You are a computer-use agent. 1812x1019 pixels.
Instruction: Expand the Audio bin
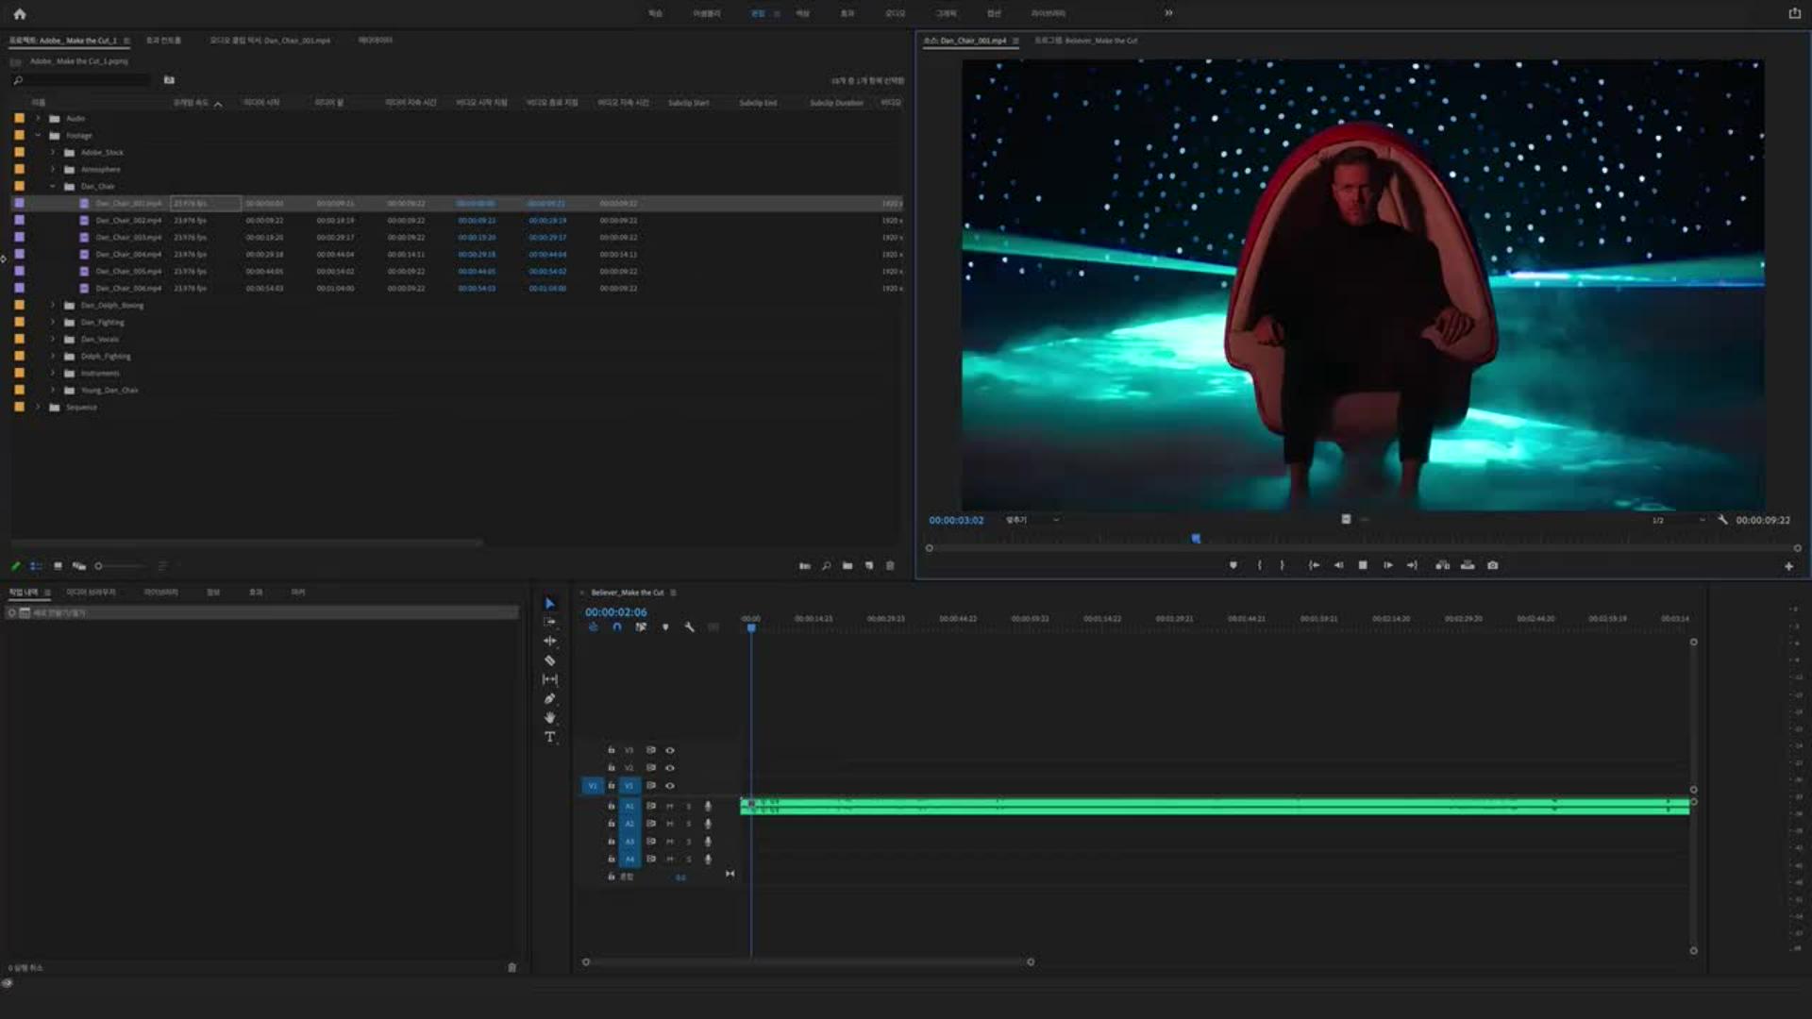click(x=38, y=119)
